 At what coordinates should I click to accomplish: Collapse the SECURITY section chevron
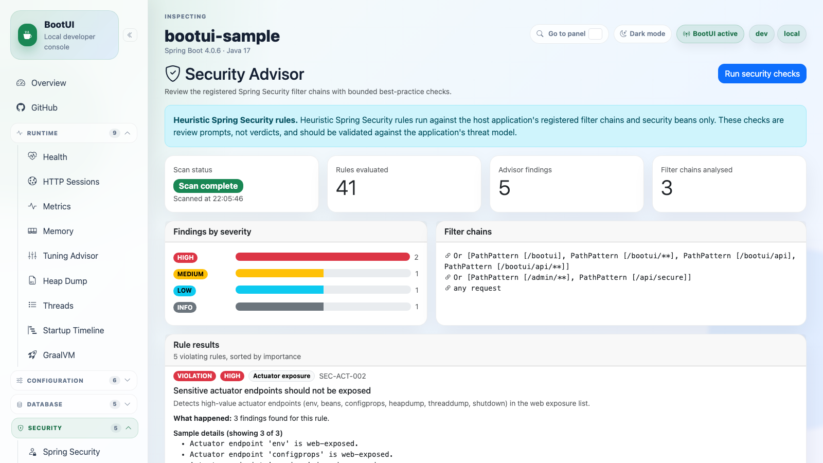pos(129,428)
